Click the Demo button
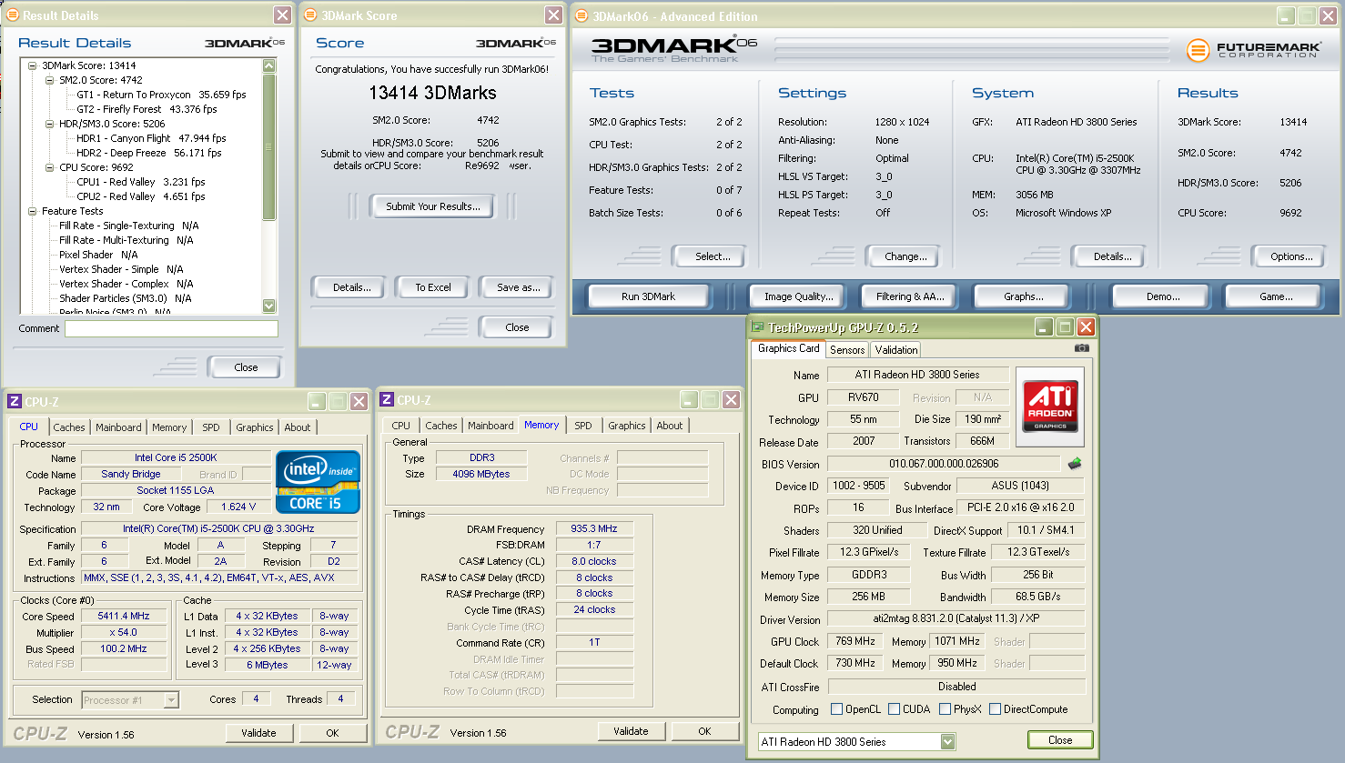The width and height of the screenshot is (1345, 763). tap(1163, 296)
